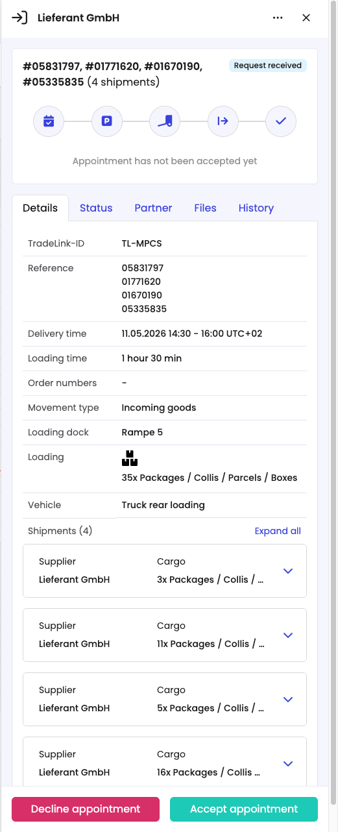This screenshot has width=338, height=832.
Task: Decline the appointment
Action: pyautogui.click(x=86, y=809)
